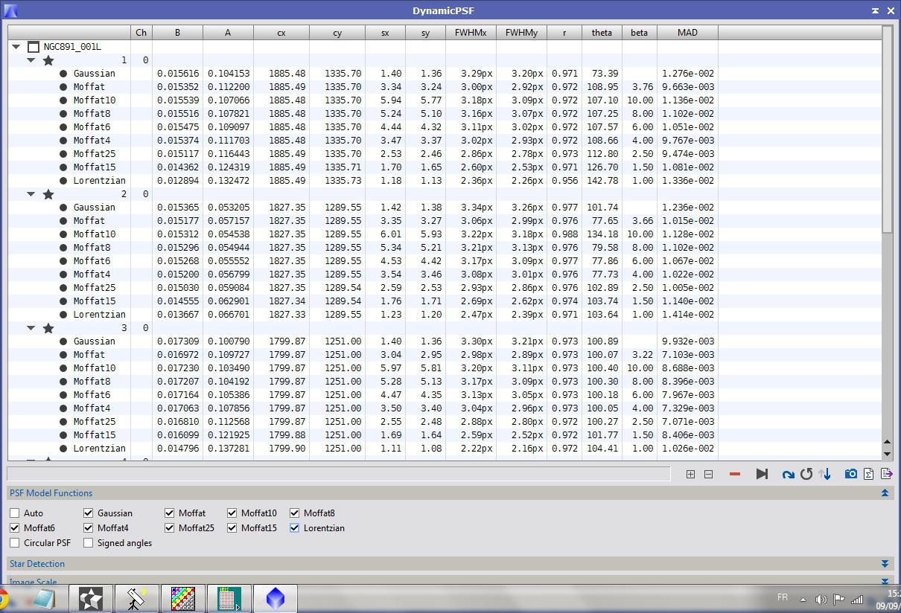Image resolution: width=901 pixels, height=613 pixels.
Task: Click the vertical scrollbar of the star list
Action: click(887, 130)
